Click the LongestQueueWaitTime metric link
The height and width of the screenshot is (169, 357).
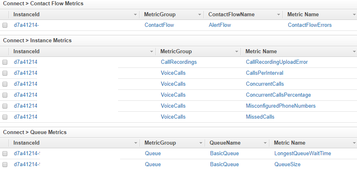pyautogui.click(x=302, y=153)
